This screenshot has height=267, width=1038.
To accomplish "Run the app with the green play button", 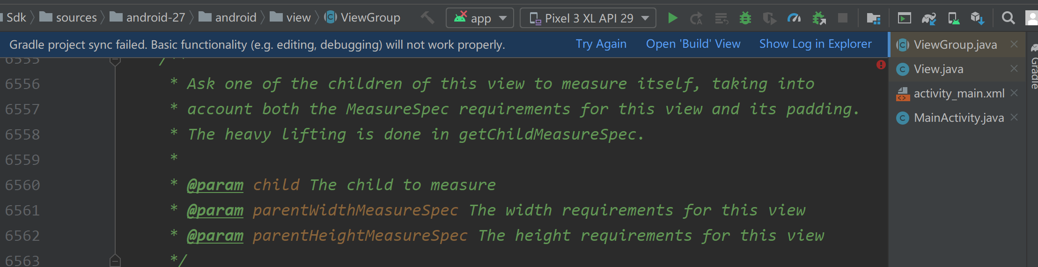I will point(673,18).
